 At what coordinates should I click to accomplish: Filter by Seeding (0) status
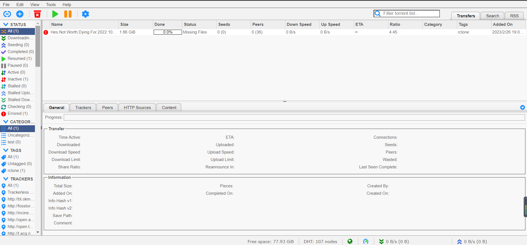(x=18, y=45)
